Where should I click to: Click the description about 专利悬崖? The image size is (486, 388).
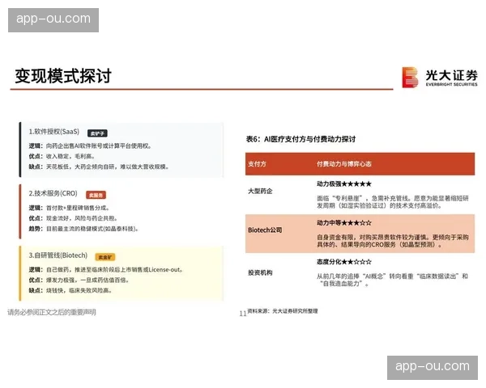click(x=392, y=202)
